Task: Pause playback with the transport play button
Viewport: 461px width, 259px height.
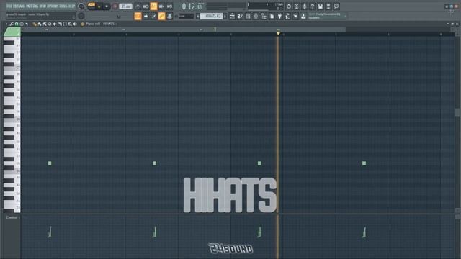Action: tap(99, 6)
